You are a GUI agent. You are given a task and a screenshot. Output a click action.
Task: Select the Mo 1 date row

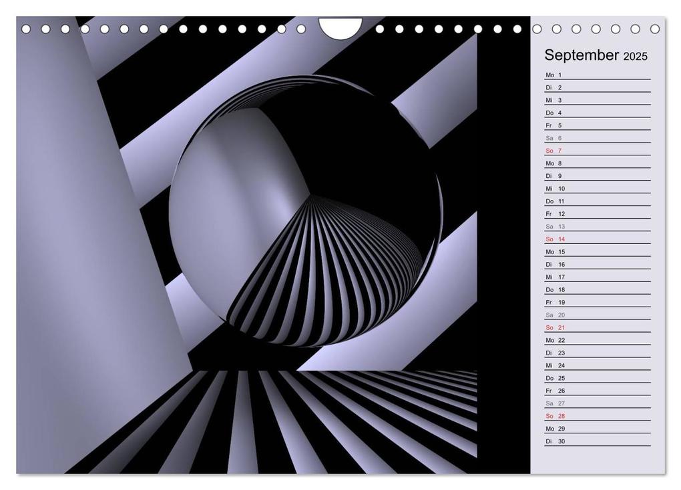597,75
